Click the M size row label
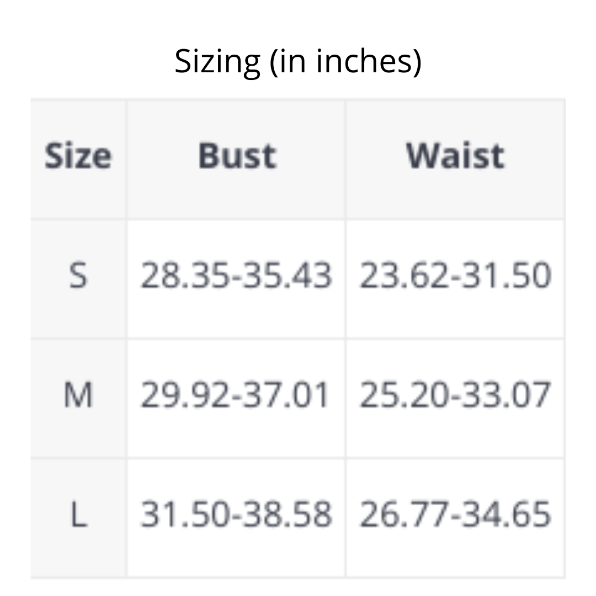 pos(78,396)
